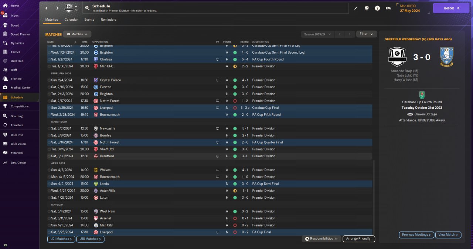Open the Scouting sidebar icon
Screen dimensions: 473x249
(5, 116)
